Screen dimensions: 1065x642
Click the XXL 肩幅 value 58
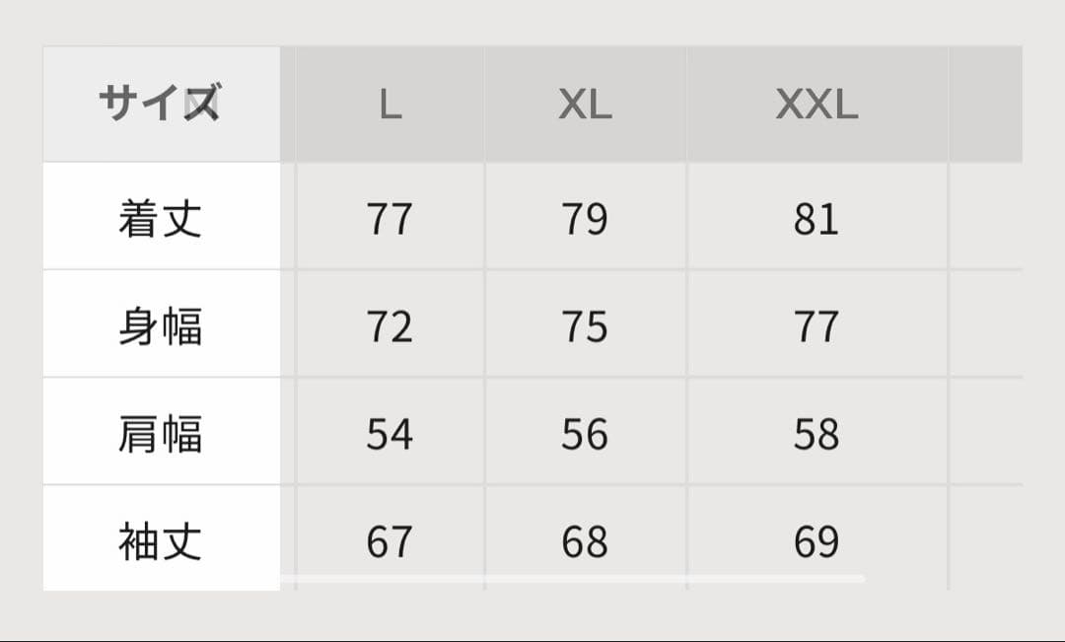(x=816, y=435)
